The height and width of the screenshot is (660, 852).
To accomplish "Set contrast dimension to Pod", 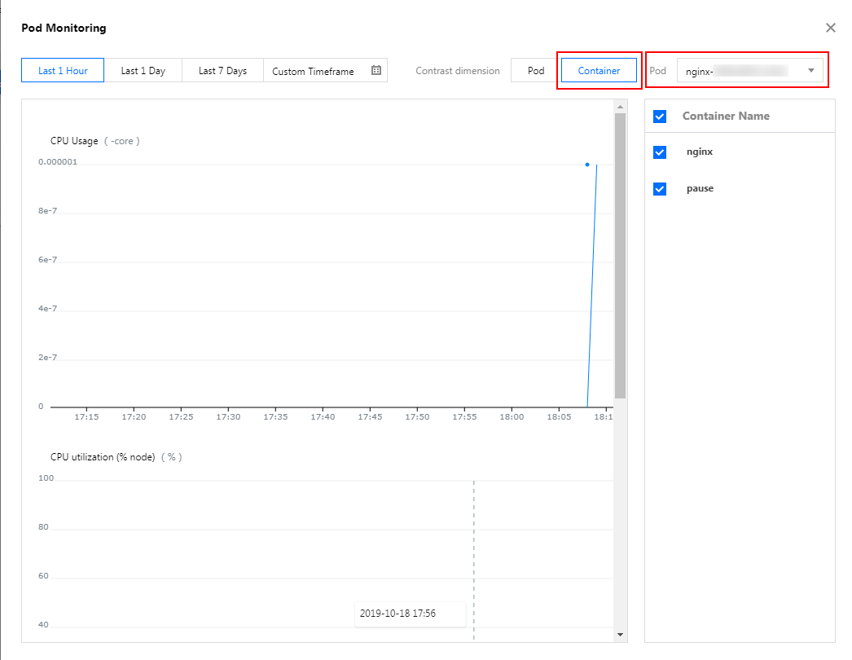I will 535,71.
